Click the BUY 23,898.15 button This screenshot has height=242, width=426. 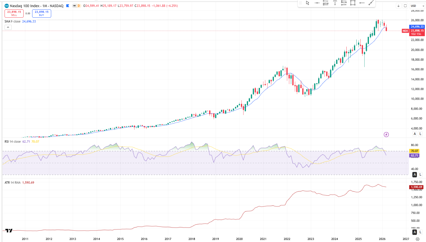pos(42,13)
